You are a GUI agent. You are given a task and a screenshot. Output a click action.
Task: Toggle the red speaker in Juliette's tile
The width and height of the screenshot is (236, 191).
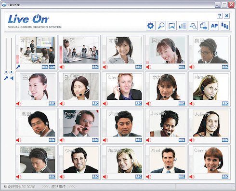[192, 140]
